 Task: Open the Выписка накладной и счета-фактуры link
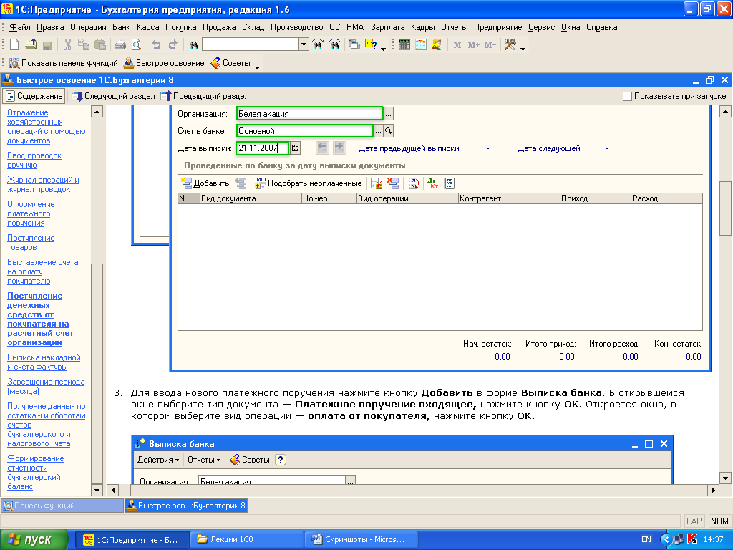44,362
